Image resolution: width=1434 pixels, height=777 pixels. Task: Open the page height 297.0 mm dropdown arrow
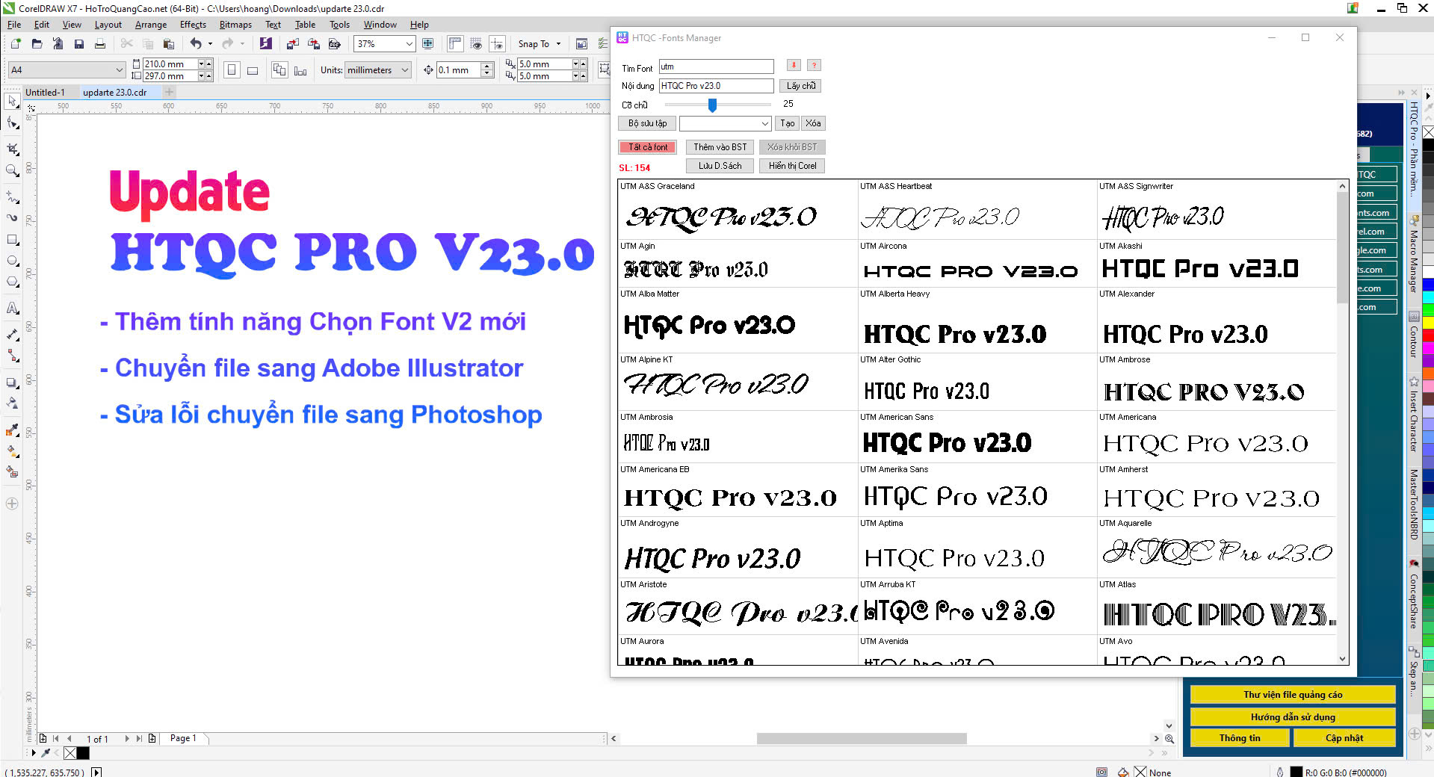point(201,76)
